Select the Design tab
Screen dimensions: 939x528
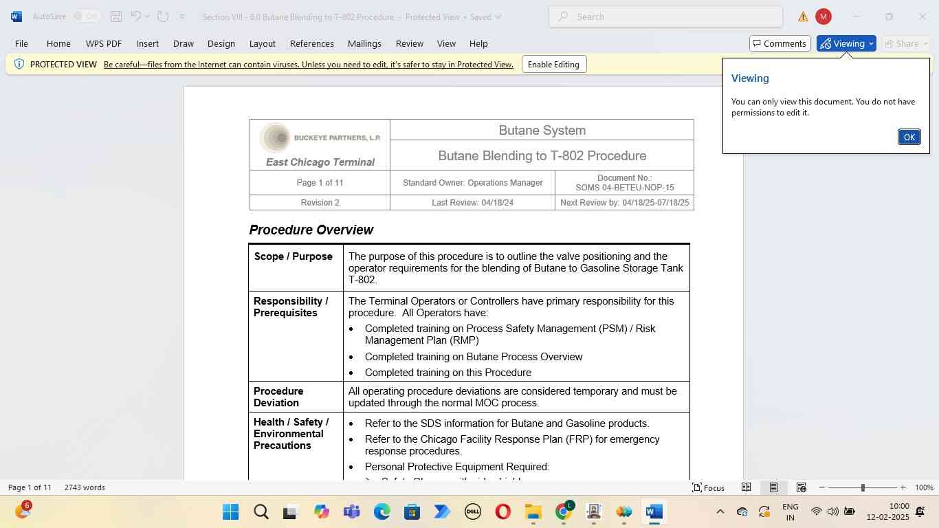click(x=221, y=43)
